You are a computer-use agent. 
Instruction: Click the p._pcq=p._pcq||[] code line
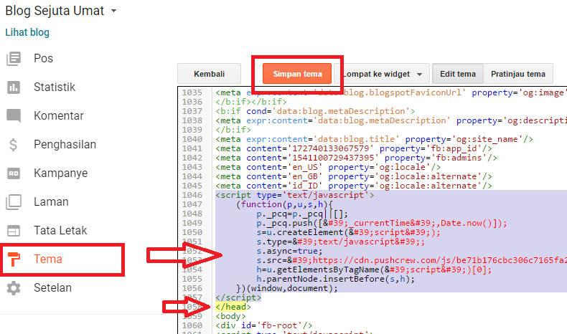point(302,214)
